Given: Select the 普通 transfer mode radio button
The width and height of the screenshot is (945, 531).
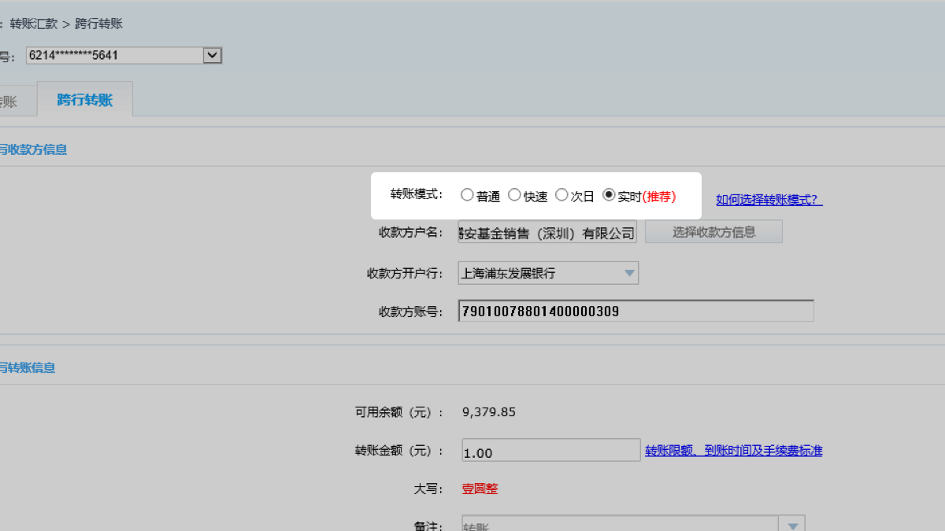Looking at the screenshot, I should click(467, 195).
